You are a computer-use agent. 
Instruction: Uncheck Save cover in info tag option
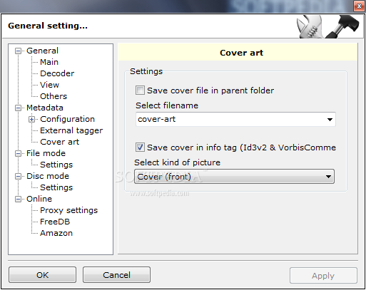pos(140,147)
